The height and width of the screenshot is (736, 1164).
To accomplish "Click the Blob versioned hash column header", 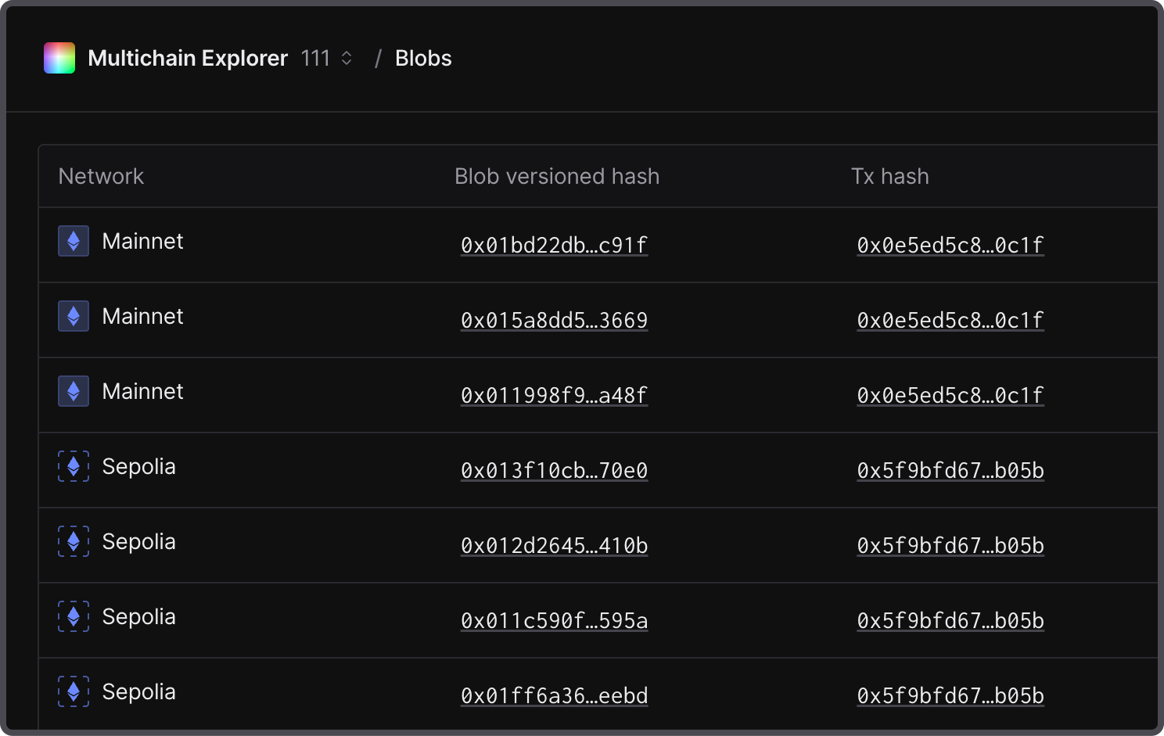I will 556,177.
